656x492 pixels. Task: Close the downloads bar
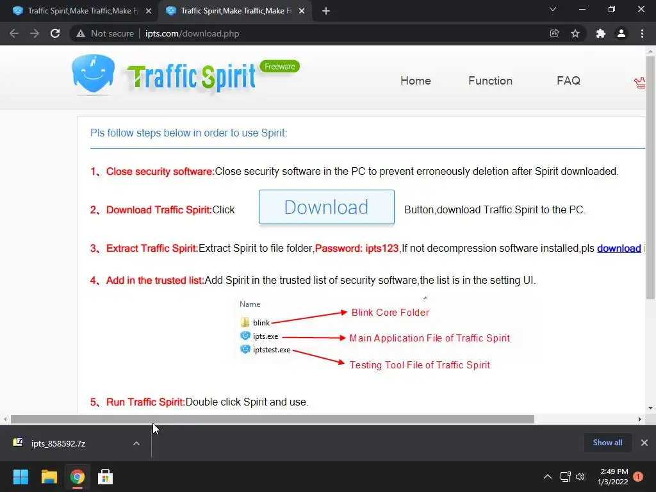pyautogui.click(x=644, y=443)
